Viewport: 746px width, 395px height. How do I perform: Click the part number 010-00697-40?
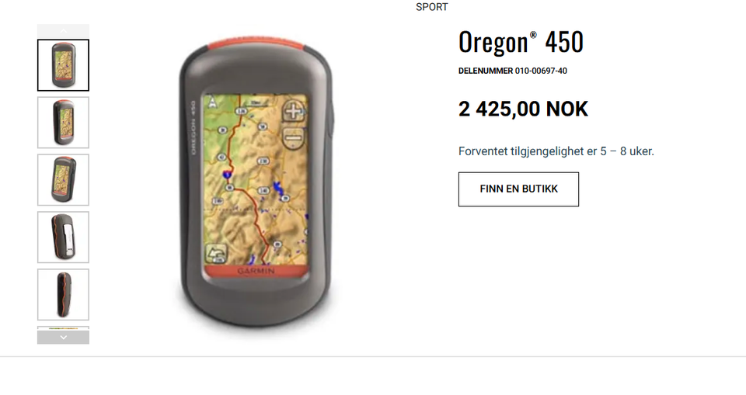[x=541, y=71]
